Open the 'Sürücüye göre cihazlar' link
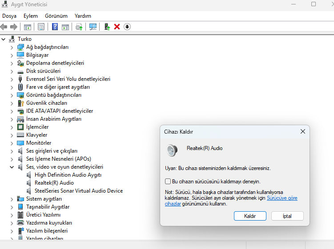 coord(282,198)
